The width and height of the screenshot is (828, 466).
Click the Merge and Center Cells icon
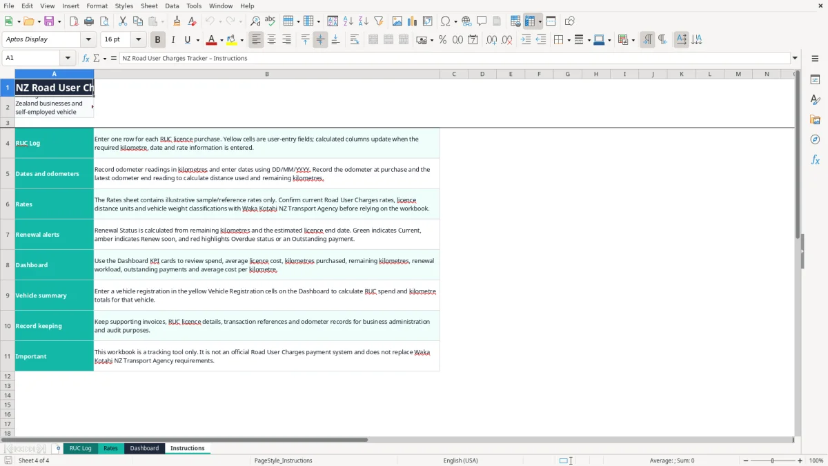373,40
